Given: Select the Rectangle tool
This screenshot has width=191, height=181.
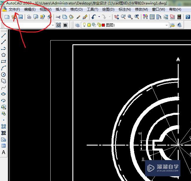Looking at the screenshot, I should pos(4,61).
